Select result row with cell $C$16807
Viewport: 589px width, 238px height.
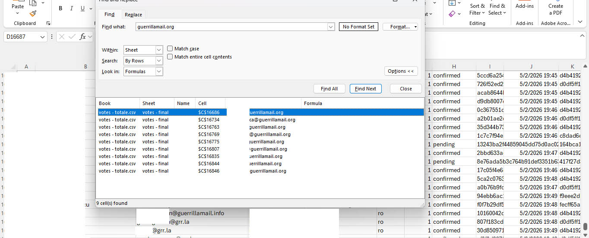[x=260, y=149]
